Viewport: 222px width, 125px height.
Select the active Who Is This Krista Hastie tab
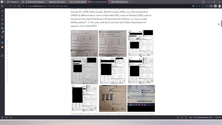98,2
